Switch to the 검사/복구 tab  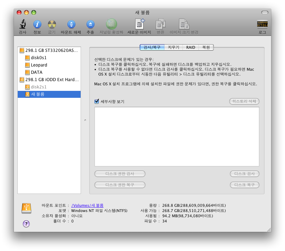pyautogui.click(x=152, y=47)
